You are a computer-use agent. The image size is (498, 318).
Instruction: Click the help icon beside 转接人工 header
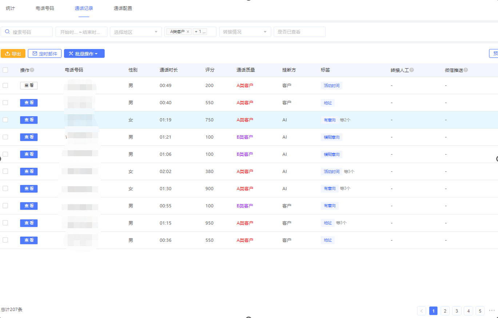pos(411,70)
